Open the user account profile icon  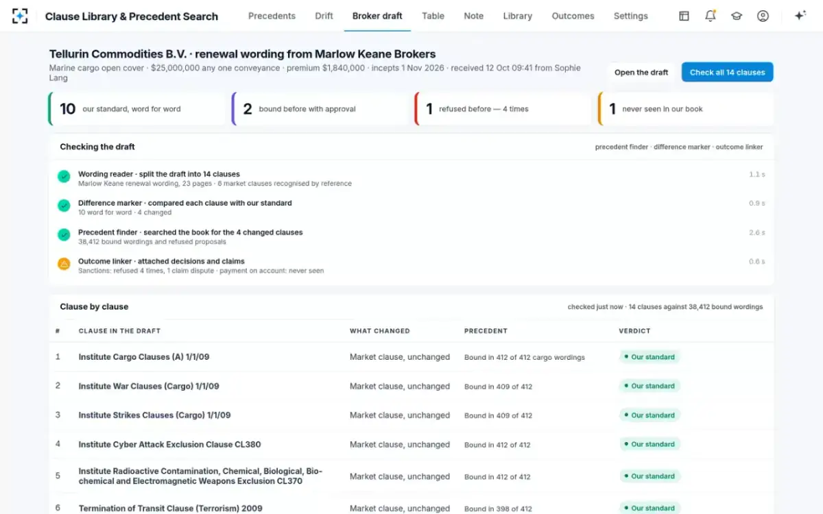tap(763, 16)
